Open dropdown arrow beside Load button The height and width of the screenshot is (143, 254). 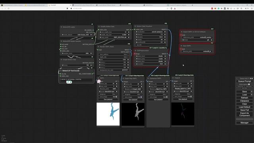pos(252,95)
